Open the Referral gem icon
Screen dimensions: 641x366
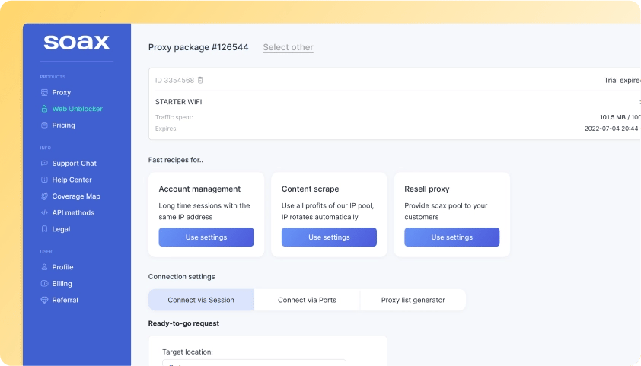coord(44,301)
